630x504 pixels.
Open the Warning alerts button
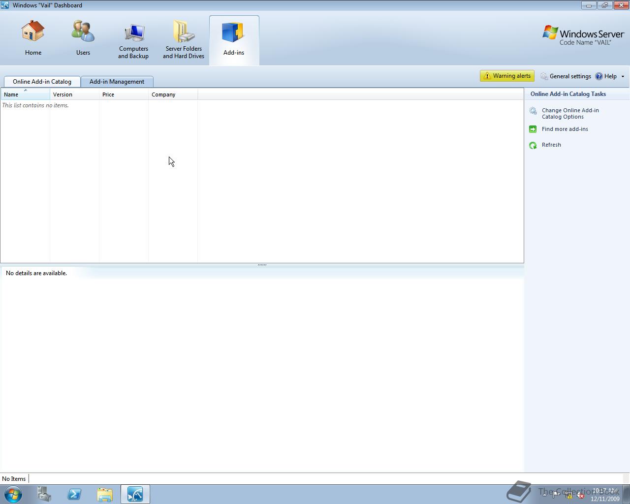click(507, 76)
